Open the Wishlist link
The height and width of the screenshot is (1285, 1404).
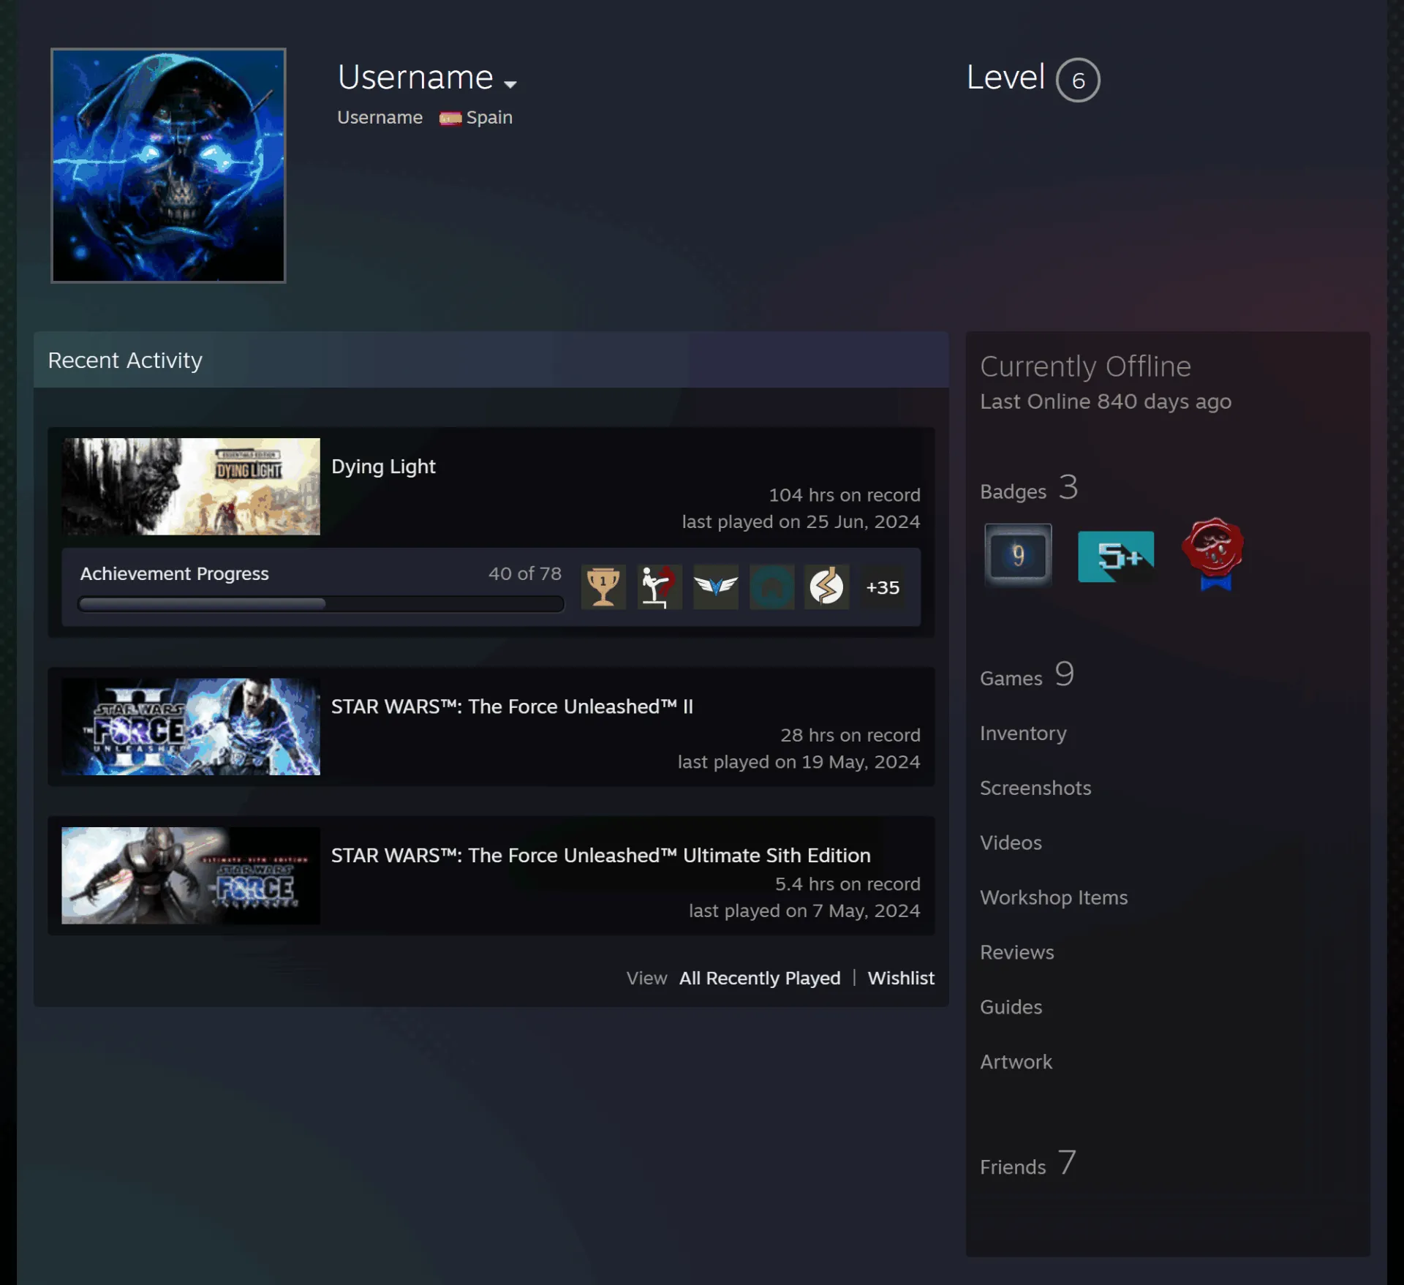pos(901,978)
